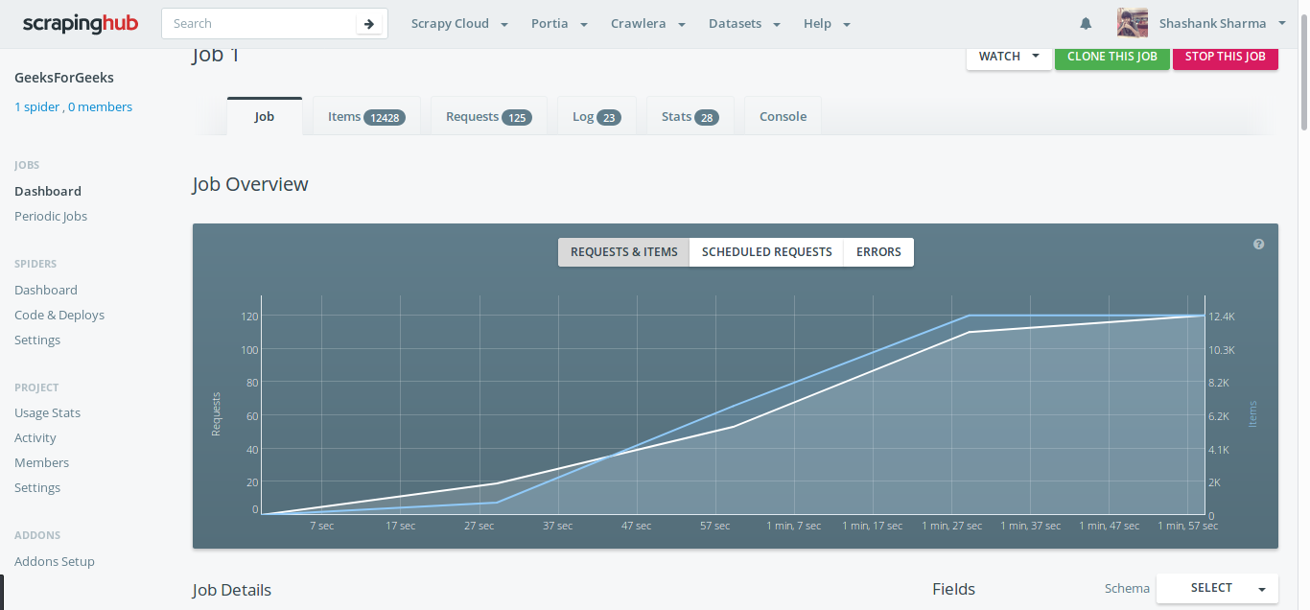Click the Stats count badge 28
The width and height of the screenshot is (1310, 610).
click(707, 118)
